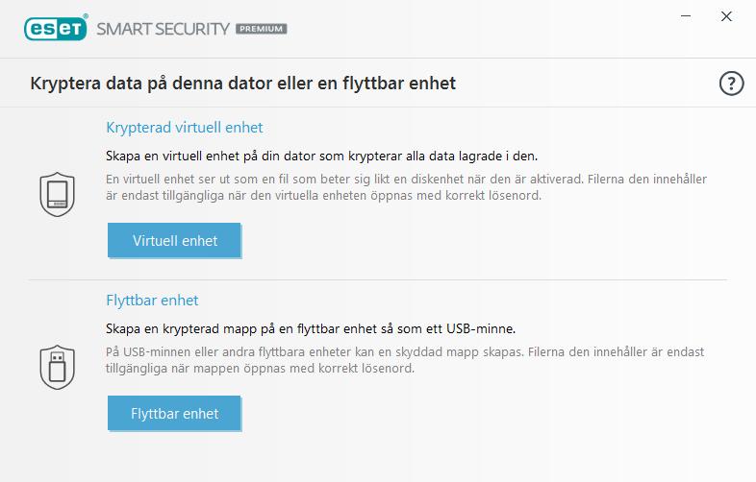Select the blue Flyttbar enhet heading
This screenshot has height=482, width=756.
[152, 300]
